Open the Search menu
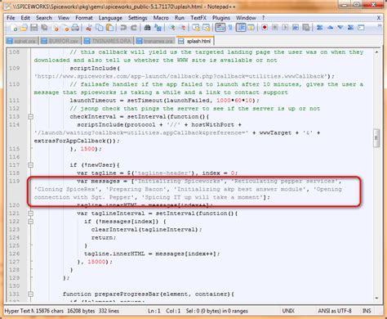Screen dimensions: 387x319 [44, 18]
